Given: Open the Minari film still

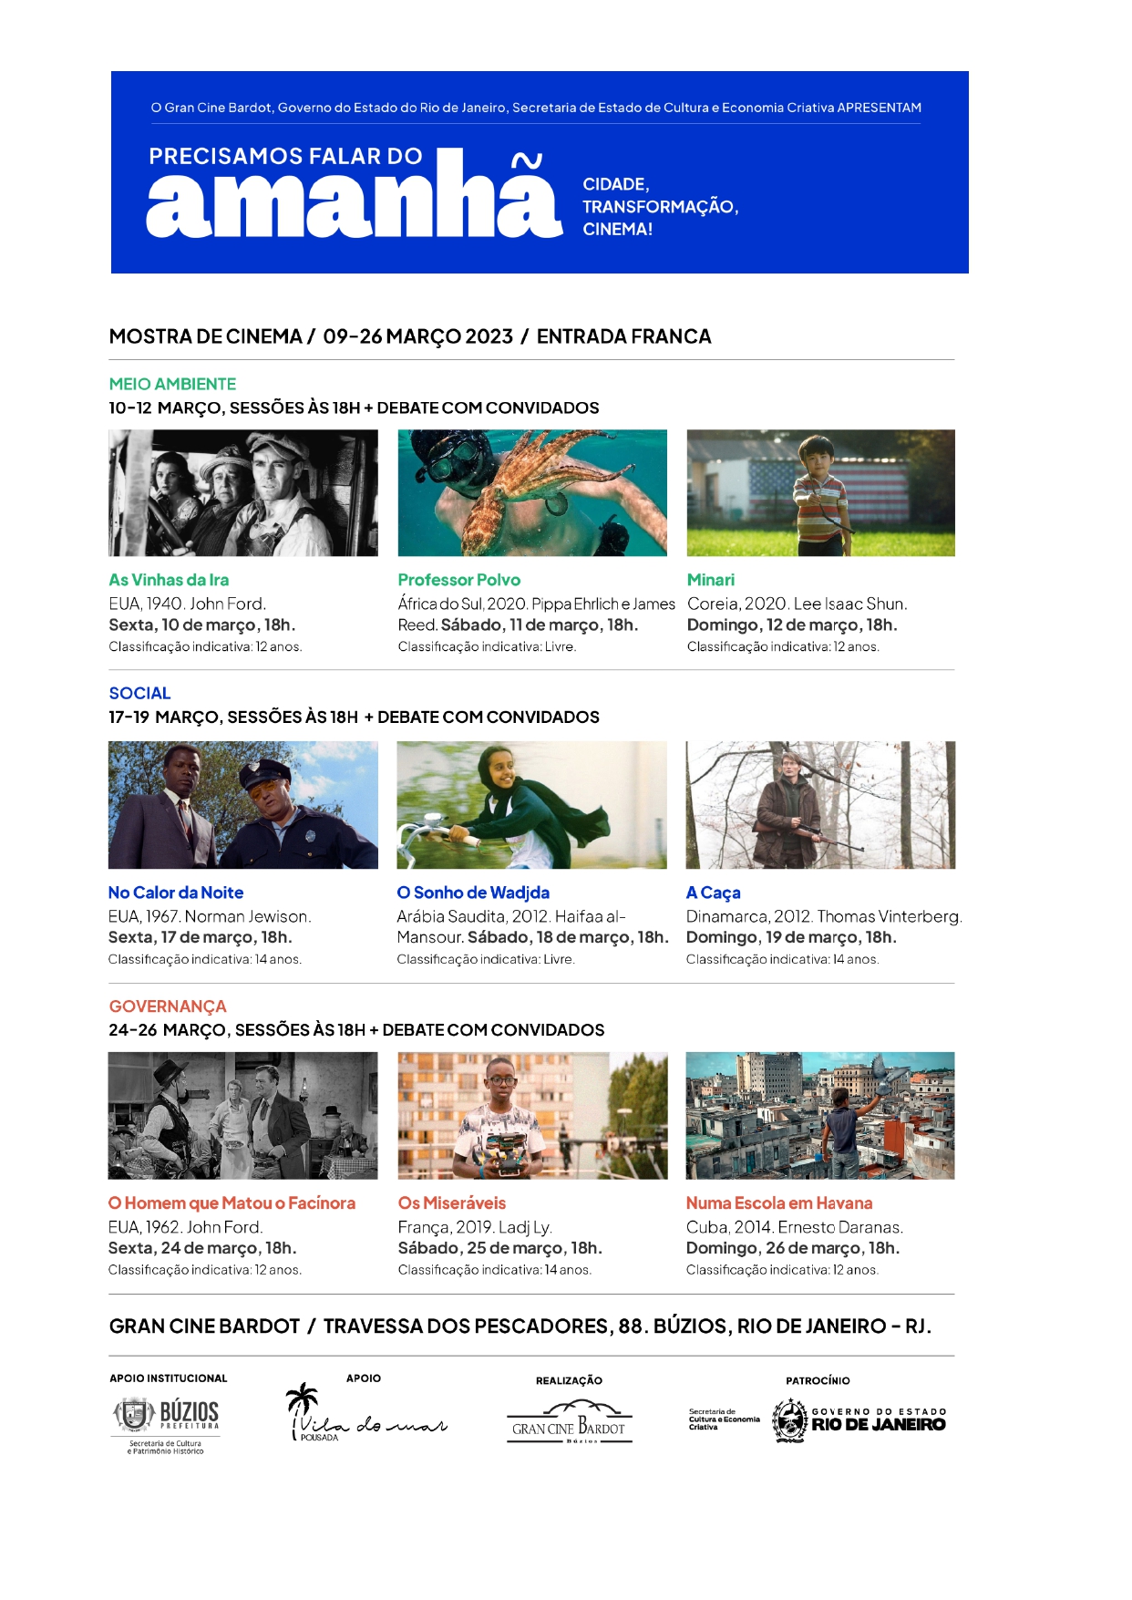Looking at the screenshot, I should coord(821,493).
